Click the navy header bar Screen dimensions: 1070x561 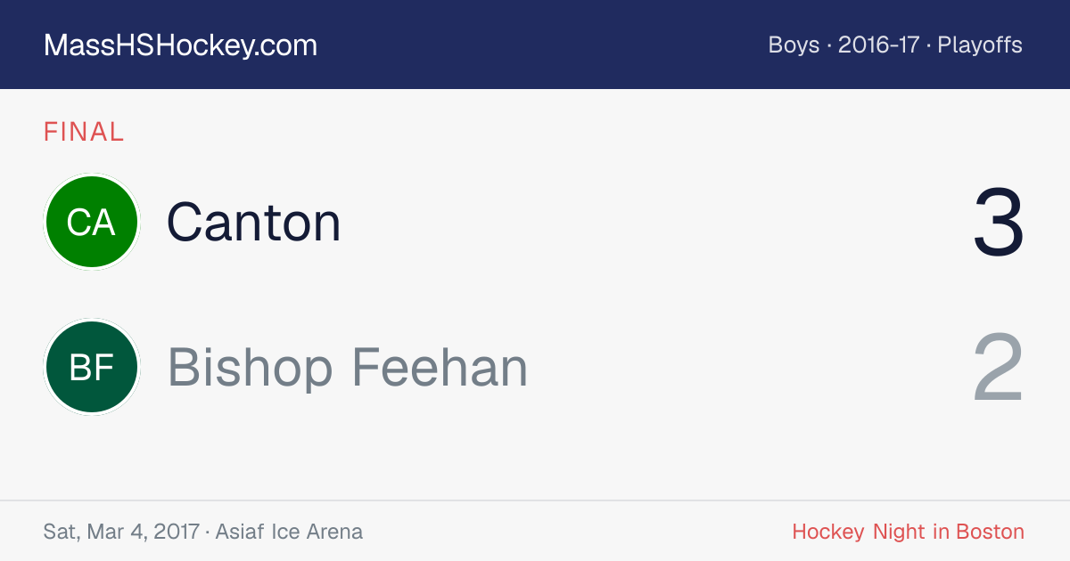(535, 45)
